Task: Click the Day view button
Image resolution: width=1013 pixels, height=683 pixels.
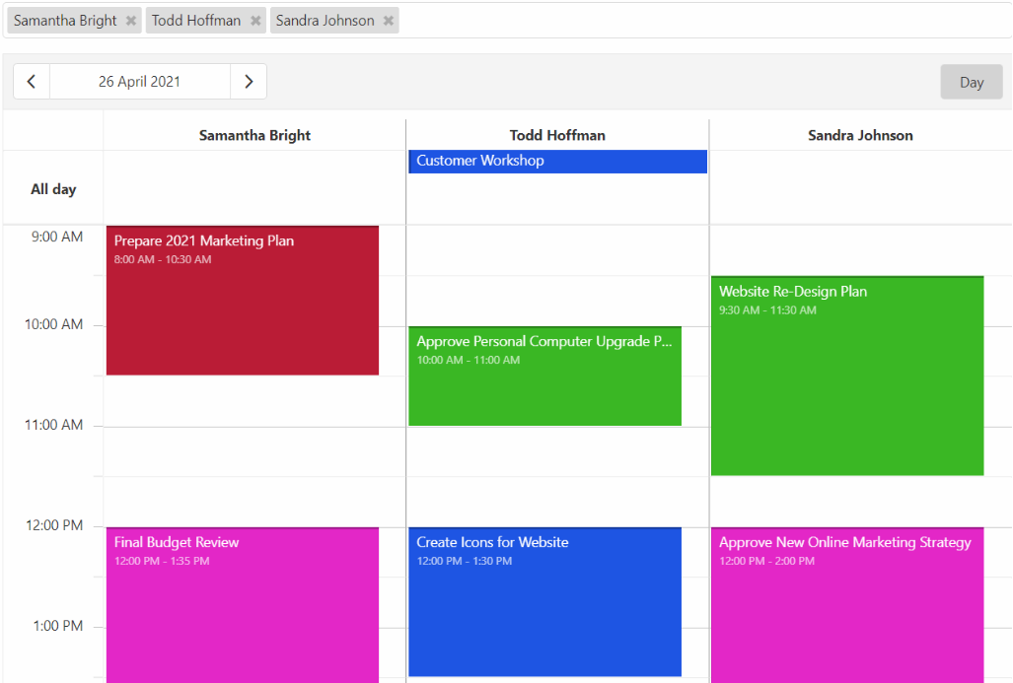Action: point(971,82)
